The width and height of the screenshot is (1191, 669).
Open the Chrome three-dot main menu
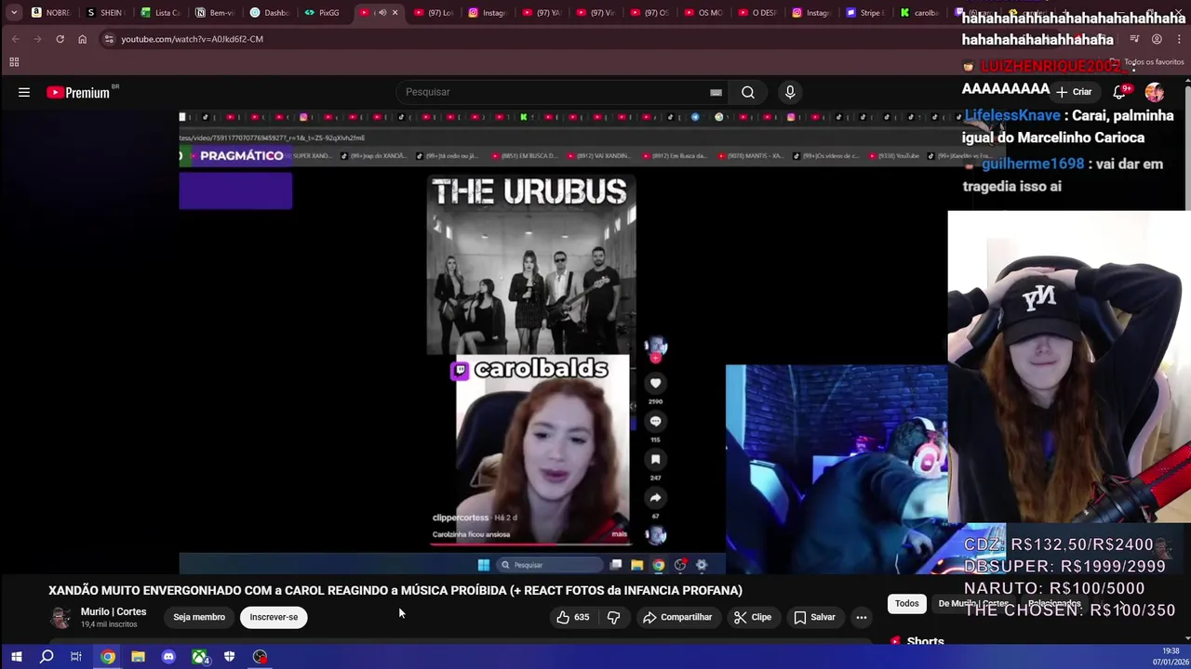(1179, 39)
